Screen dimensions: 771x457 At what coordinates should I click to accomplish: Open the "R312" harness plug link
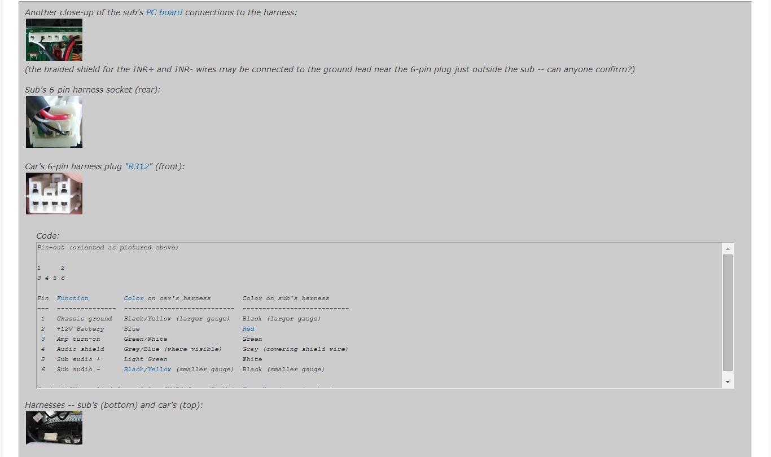(139, 166)
